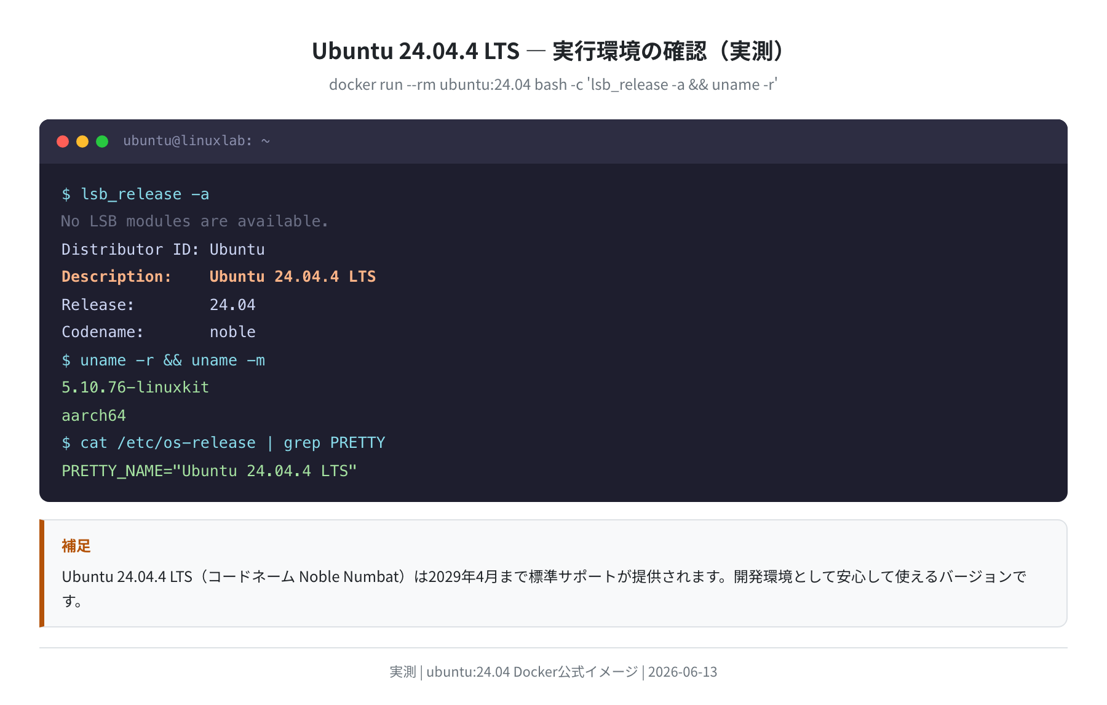
Task: Select the Noble Numbat support note paragraph
Action: (544, 589)
